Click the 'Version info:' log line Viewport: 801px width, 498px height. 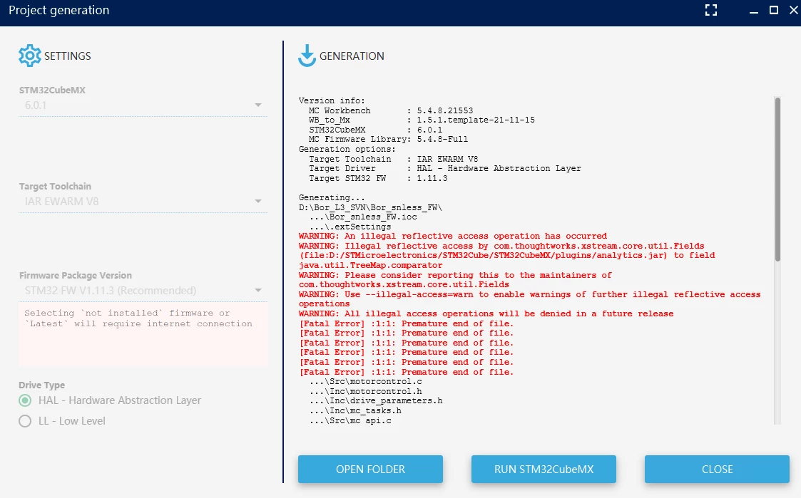click(332, 100)
